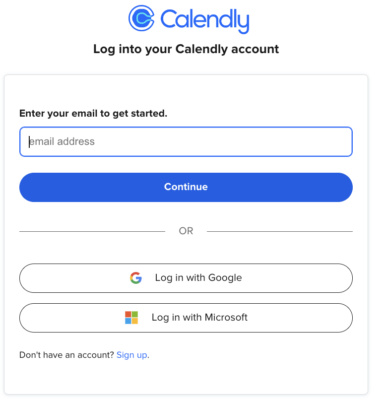Choose Log in with Microsoft
The height and width of the screenshot is (403, 383).
coord(186,318)
